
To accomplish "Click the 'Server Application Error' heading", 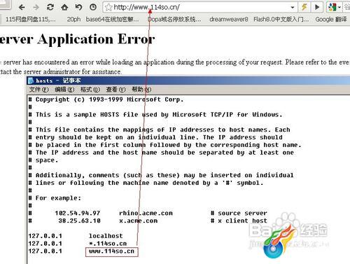I will 77,39.
